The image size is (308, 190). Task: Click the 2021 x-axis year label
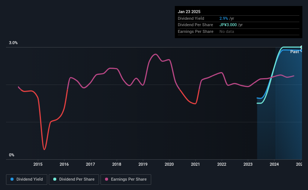coord(195,164)
